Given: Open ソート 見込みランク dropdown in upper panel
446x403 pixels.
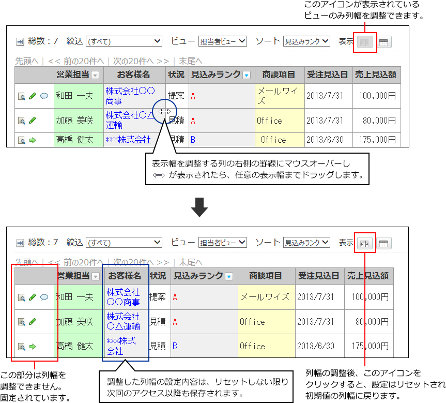Looking at the screenshot, I should click(x=306, y=41).
